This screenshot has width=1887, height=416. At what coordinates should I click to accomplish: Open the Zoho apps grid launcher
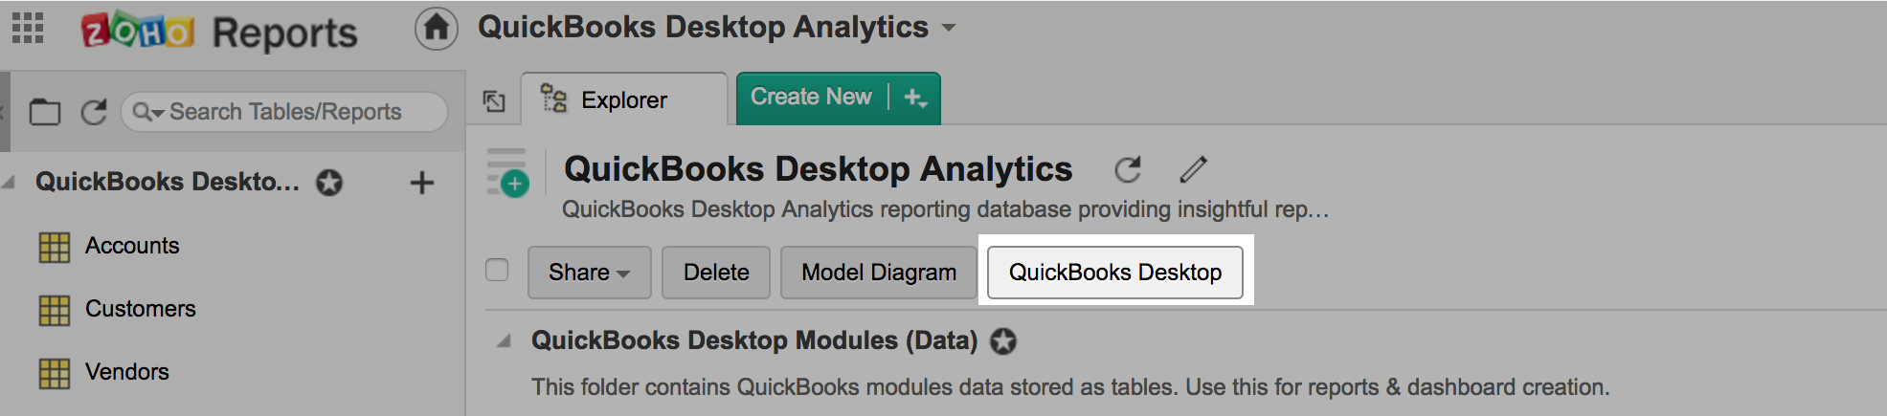(x=28, y=28)
